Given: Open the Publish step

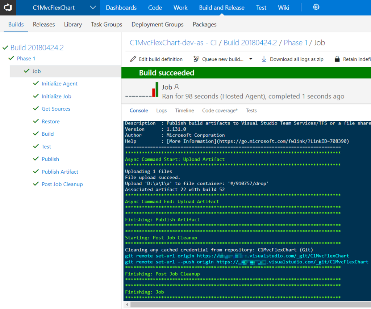Looking at the screenshot, I should [x=50, y=159].
